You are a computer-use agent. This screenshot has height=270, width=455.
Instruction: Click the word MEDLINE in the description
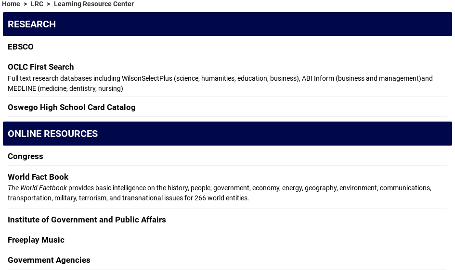22,88
